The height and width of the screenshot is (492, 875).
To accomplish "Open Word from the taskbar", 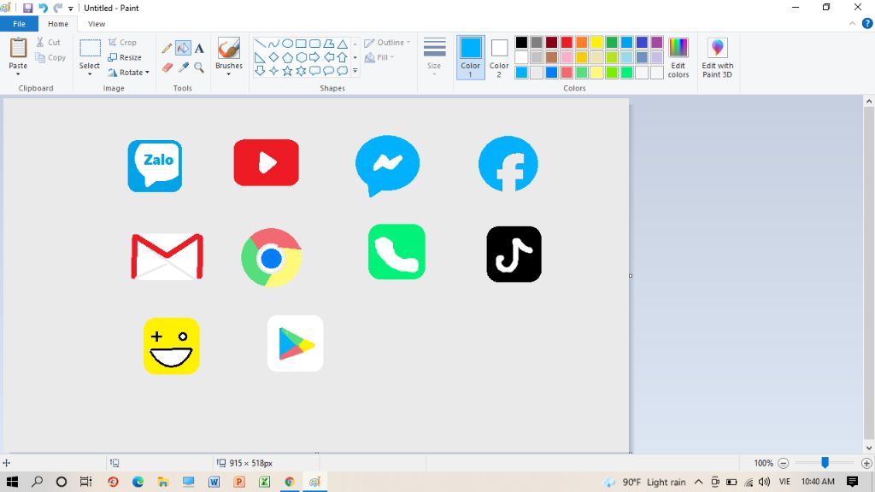I will point(214,482).
